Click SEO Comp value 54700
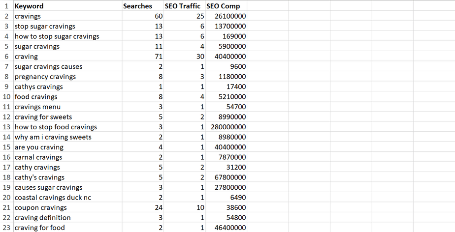The image size is (455, 232). [x=226, y=107]
